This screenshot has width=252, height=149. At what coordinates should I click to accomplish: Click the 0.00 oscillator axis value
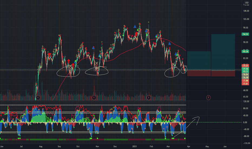245,122
